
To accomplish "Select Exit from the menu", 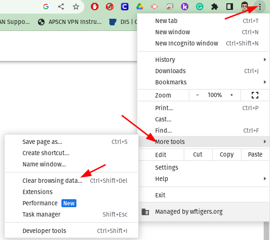I will (203, 195).
